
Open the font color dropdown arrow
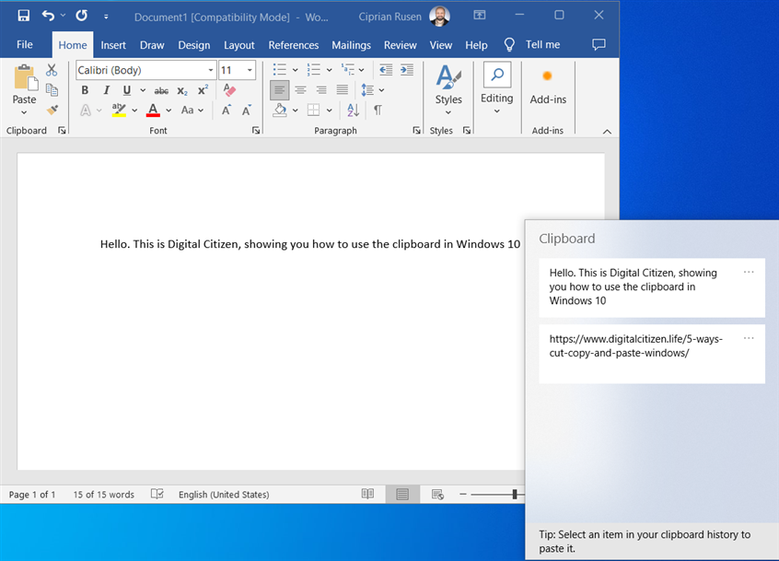tap(169, 111)
